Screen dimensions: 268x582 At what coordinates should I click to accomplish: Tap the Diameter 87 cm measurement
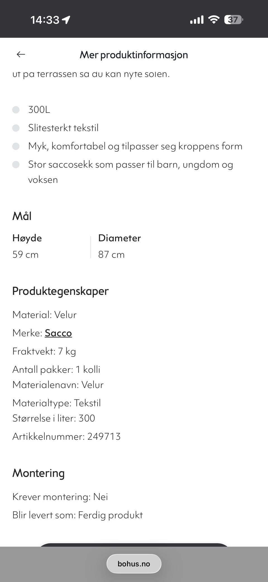coord(119,246)
